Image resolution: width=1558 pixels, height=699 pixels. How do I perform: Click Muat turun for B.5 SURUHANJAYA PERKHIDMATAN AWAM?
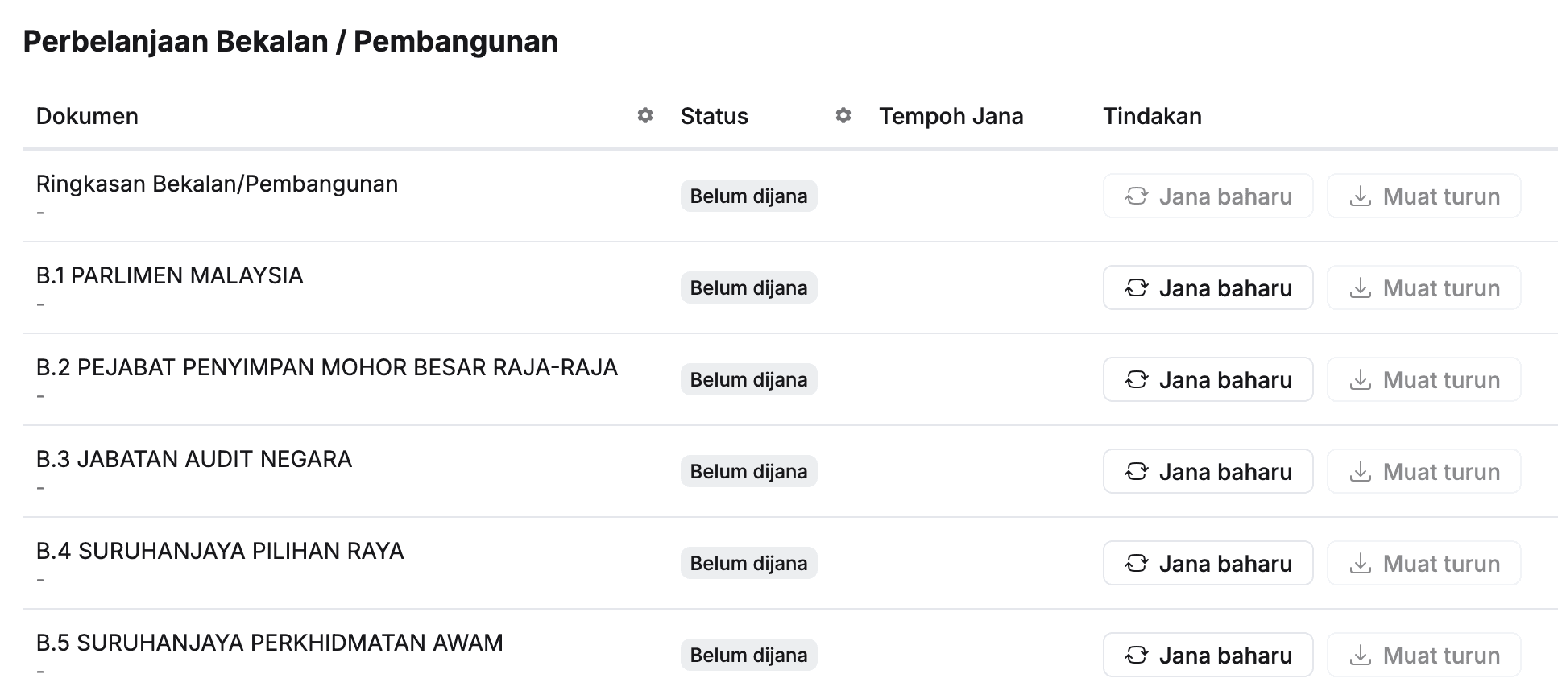[1423, 656]
